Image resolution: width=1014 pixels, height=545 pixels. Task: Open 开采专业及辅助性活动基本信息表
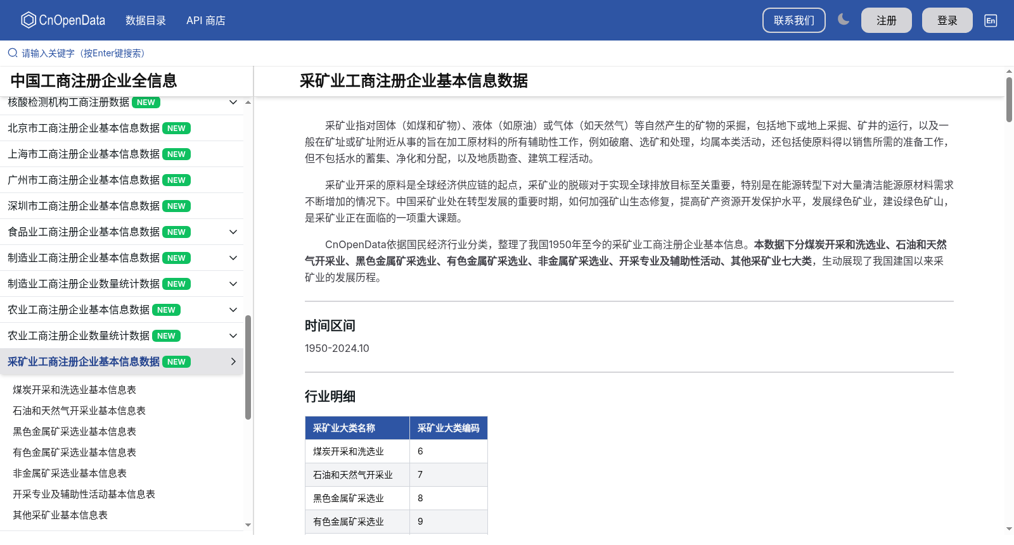84,494
